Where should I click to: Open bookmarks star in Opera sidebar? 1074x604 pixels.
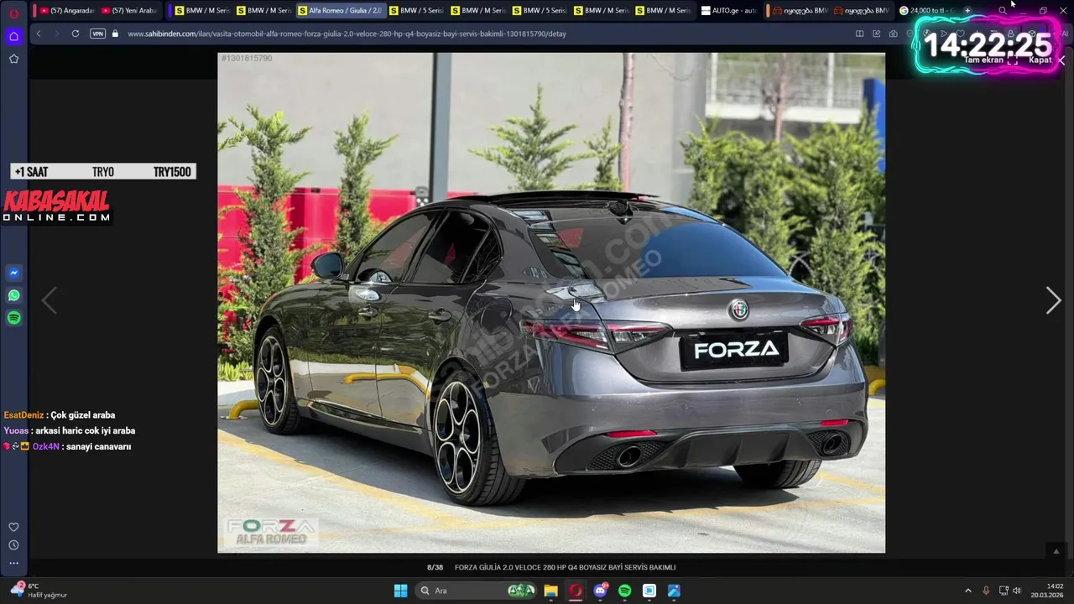(13, 59)
